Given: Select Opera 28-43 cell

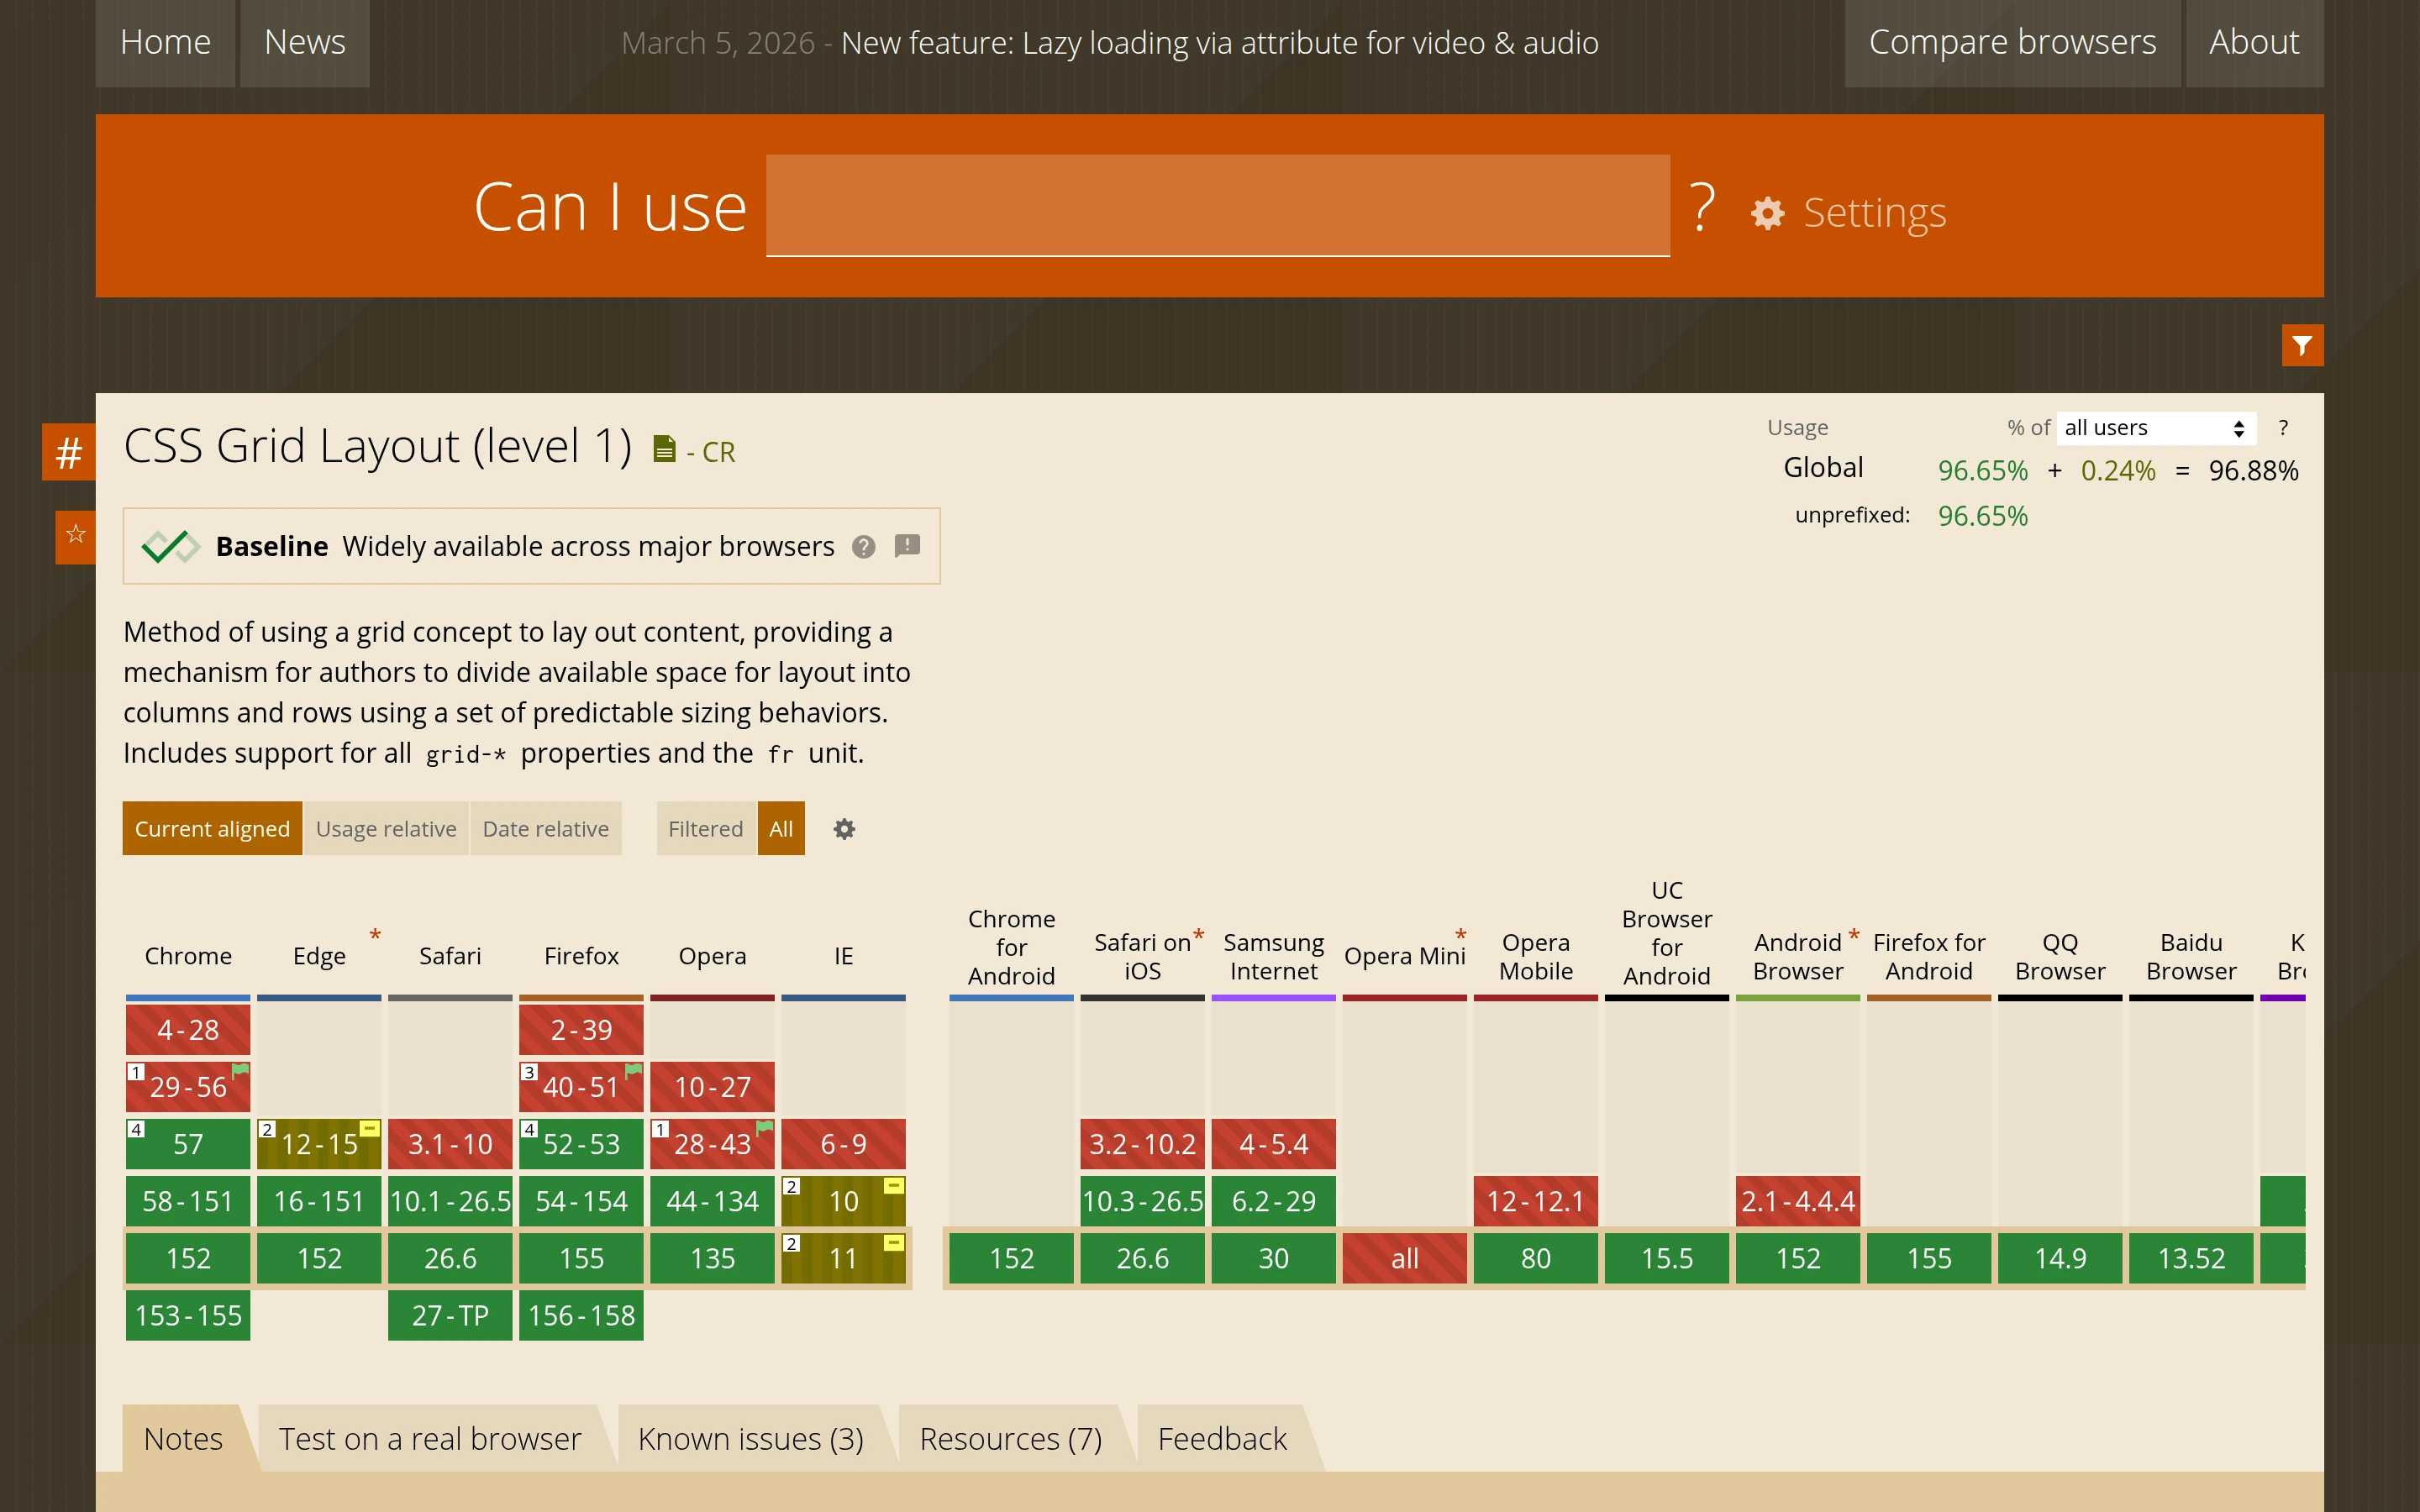Looking at the screenshot, I should click(x=712, y=1144).
